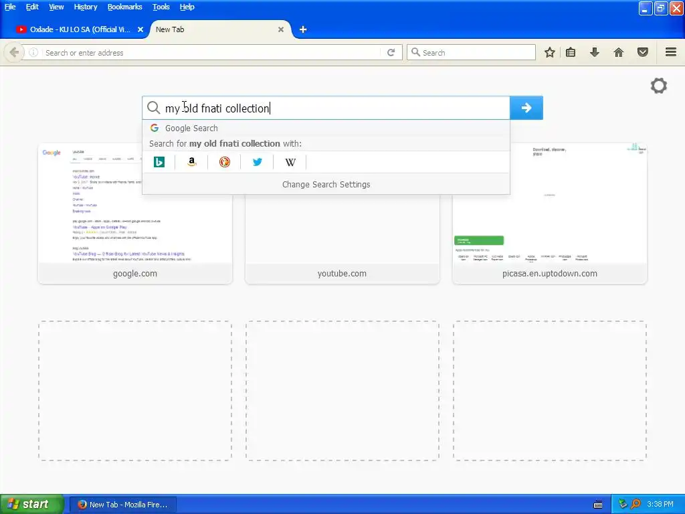685x514 pixels.
Task: Open the File menu
Action: click(x=10, y=7)
